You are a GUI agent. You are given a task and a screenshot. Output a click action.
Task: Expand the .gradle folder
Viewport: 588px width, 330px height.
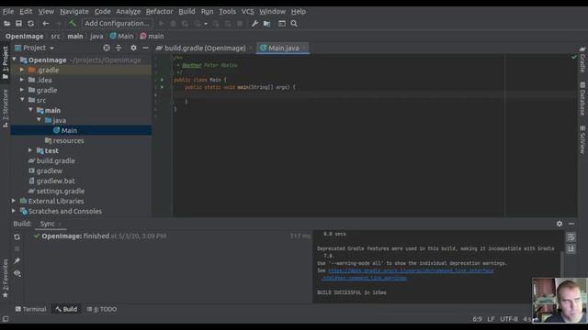[22, 70]
